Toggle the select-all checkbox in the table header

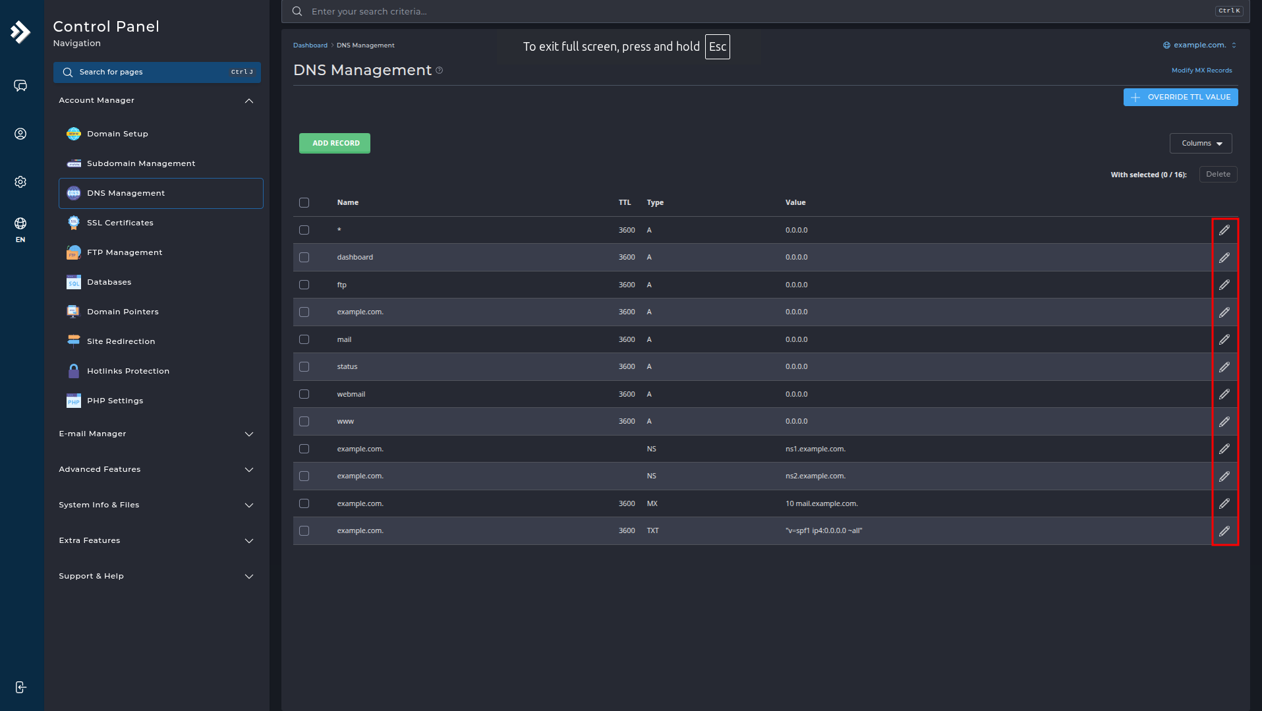(x=304, y=202)
